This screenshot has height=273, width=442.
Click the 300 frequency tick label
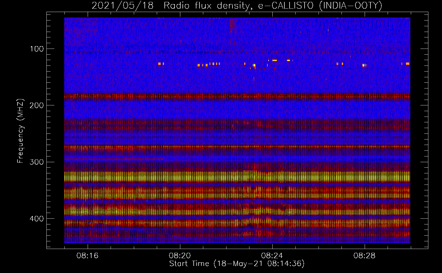click(x=37, y=162)
